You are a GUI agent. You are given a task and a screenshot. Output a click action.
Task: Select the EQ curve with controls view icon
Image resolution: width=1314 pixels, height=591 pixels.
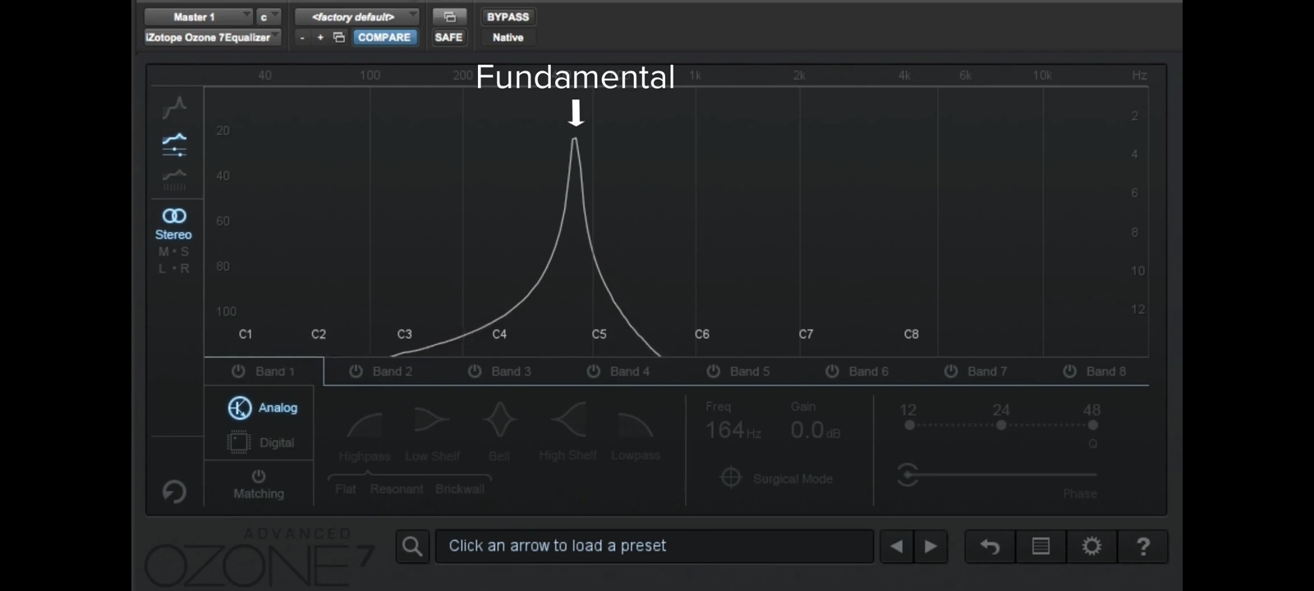[174, 144]
